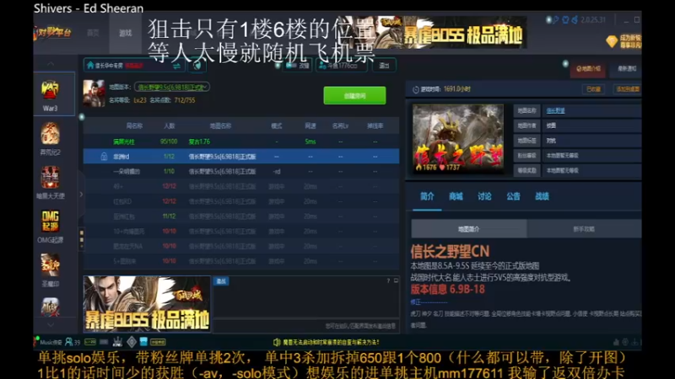Click the shirt skin icon in title bar
The image size is (675, 379).
565,19
